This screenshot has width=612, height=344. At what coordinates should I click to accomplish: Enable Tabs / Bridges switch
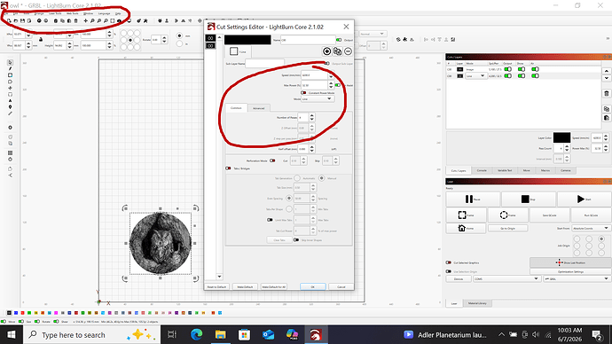click(228, 168)
